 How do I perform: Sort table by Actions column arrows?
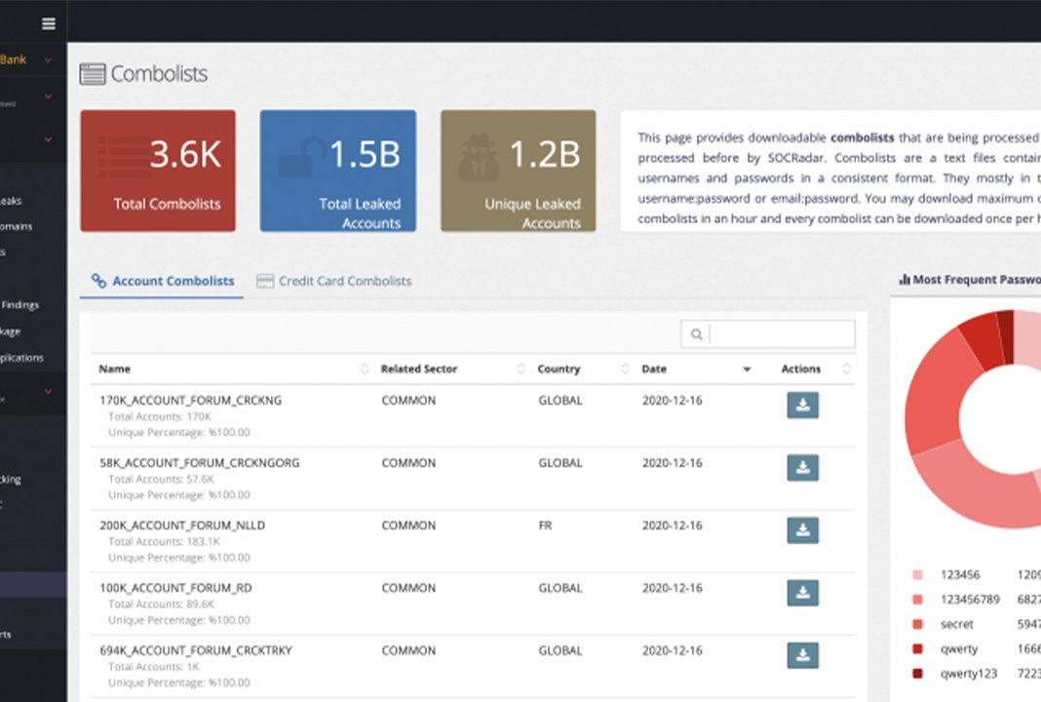click(846, 369)
